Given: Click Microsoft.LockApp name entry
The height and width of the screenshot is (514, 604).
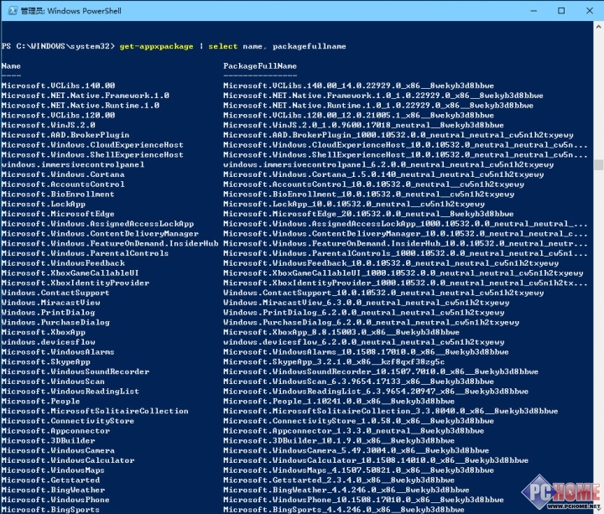Looking at the screenshot, I should pyautogui.click(x=43, y=204).
